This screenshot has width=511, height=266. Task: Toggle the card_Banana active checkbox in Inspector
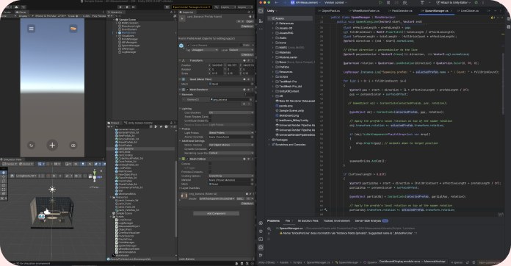189,46
